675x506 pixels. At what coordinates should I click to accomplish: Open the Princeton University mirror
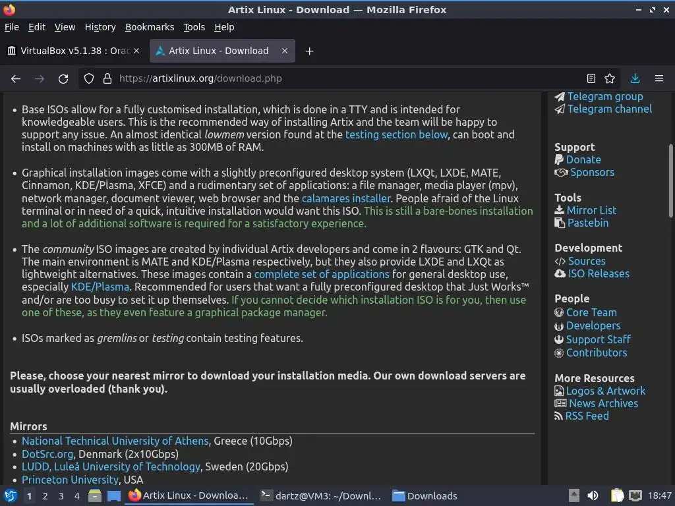(x=70, y=480)
